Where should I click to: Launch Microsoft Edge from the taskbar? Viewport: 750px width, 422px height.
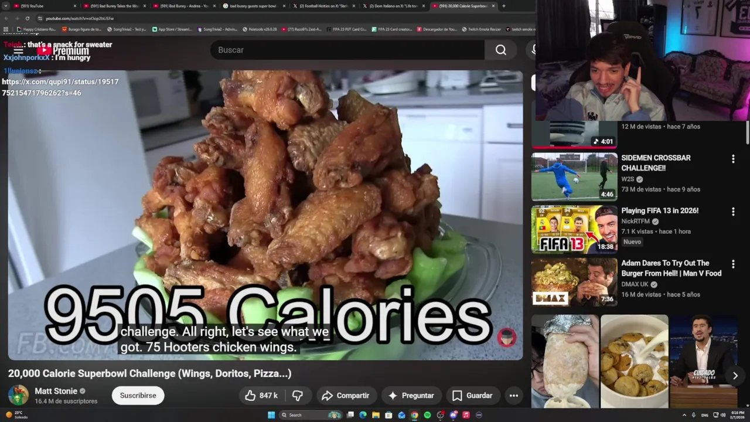point(363,415)
